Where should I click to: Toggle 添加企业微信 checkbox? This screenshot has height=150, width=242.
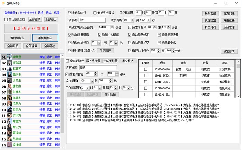click(69, 35)
